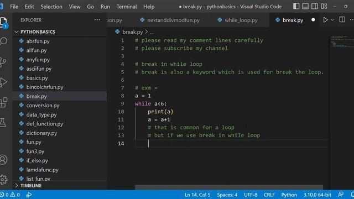Click the status bar icon right of warnings count

pyautogui.click(x=29, y=195)
